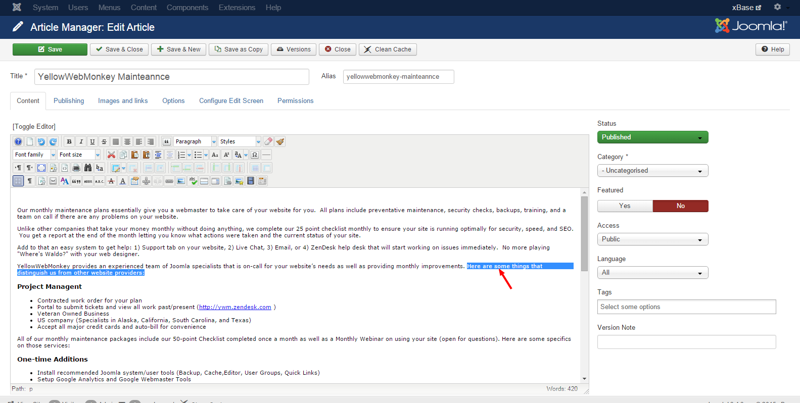The height and width of the screenshot is (403, 800).
Task: Click the [Toggle Editor] link
Action: pyautogui.click(x=34, y=126)
